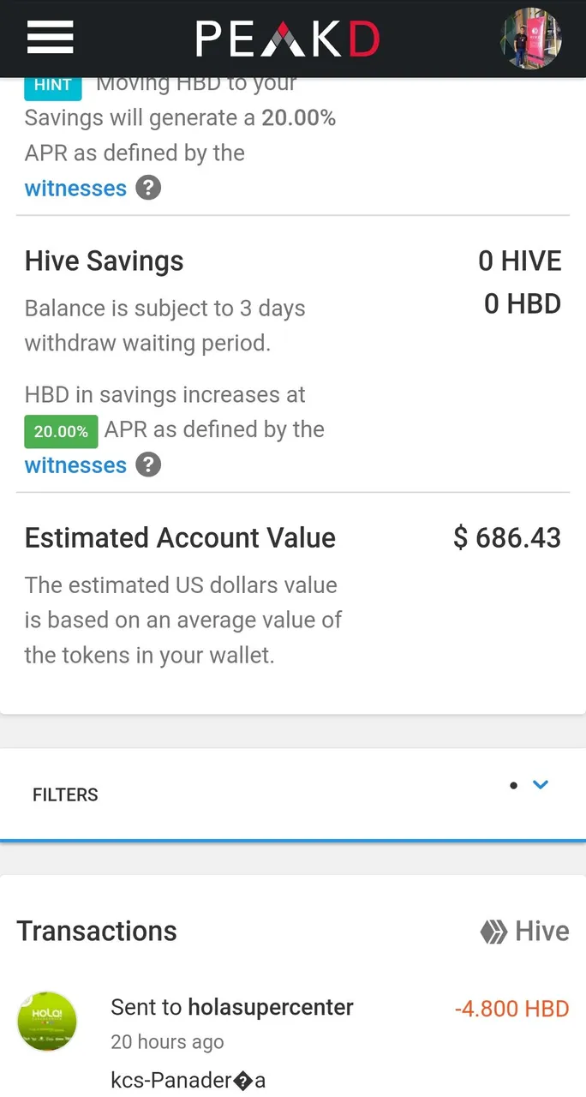
Task: Click the 20 hours ago timestamp
Action: coord(167,1042)
